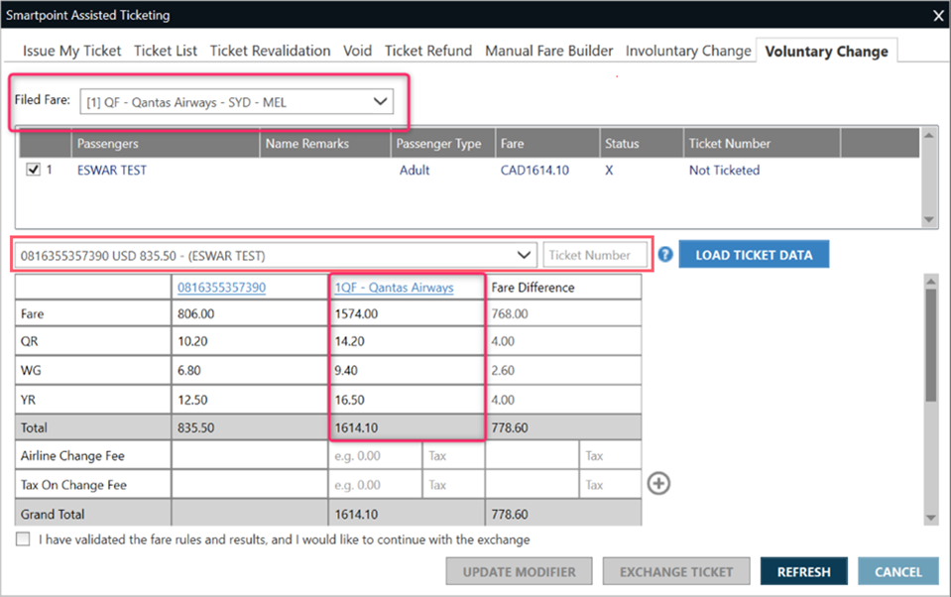
Task: Switch to the Issue My Ticket tab
Action: [72, 51]
